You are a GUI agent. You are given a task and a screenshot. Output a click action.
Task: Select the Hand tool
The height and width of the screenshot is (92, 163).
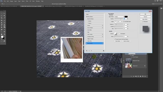pyautogui.click(x=2, y=34)
